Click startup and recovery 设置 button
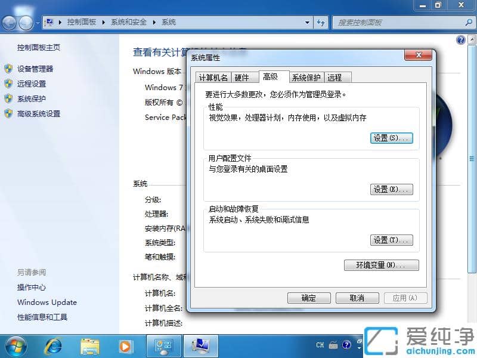Screen dimensions: 477x358 tap(392, 240)
